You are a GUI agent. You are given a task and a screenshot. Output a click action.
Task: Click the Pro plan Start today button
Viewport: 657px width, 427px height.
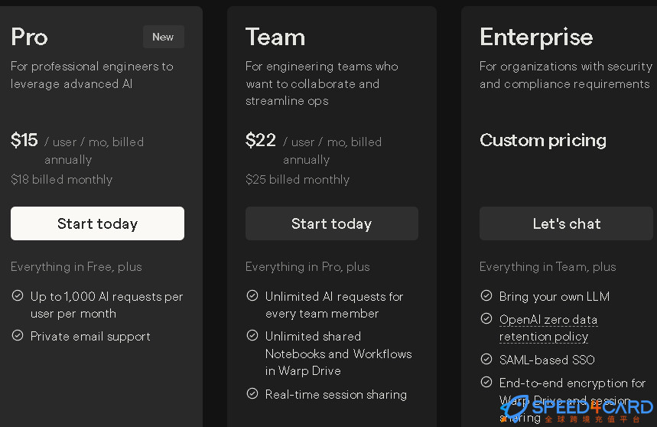click(97, 223)
